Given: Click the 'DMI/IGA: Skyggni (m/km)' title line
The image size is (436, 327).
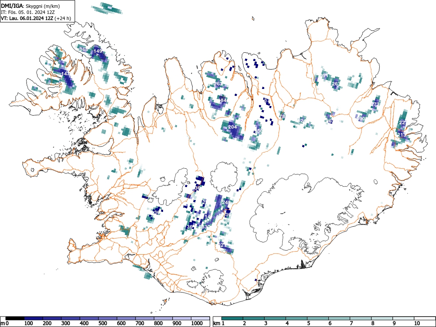Looking at the screenshot, I should coord(31,6).
